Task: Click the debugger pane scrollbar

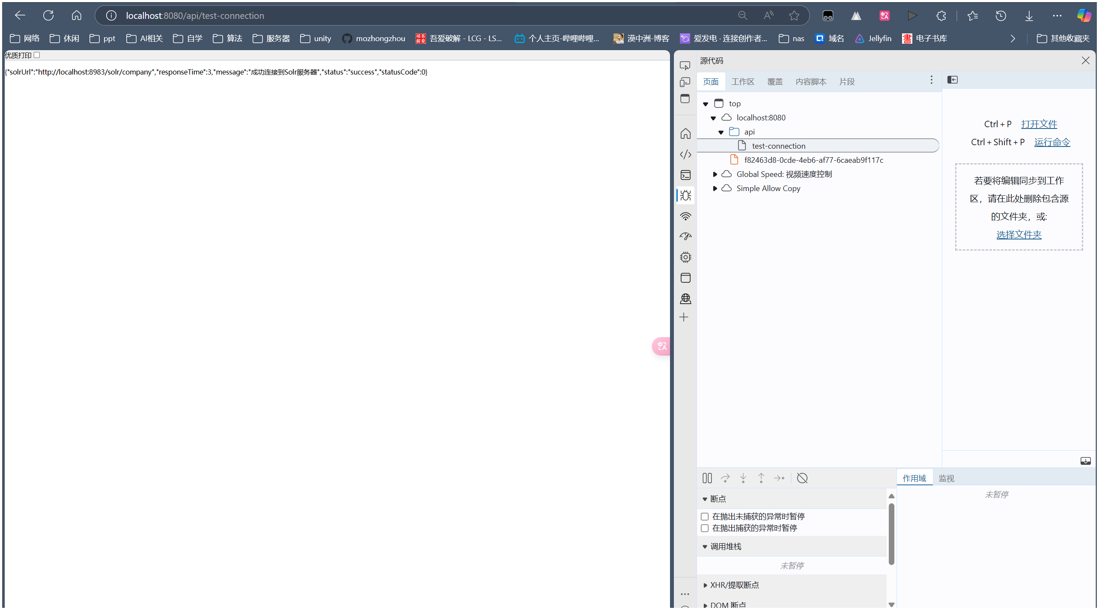Action: pyautogui.click(x=891, y=534)
